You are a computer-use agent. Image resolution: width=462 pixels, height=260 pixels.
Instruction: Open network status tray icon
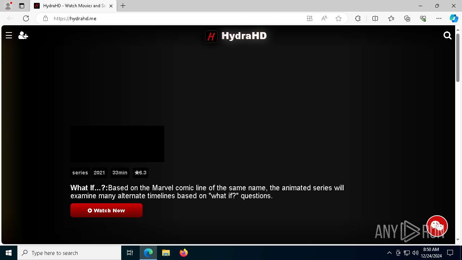coord(407,253)
